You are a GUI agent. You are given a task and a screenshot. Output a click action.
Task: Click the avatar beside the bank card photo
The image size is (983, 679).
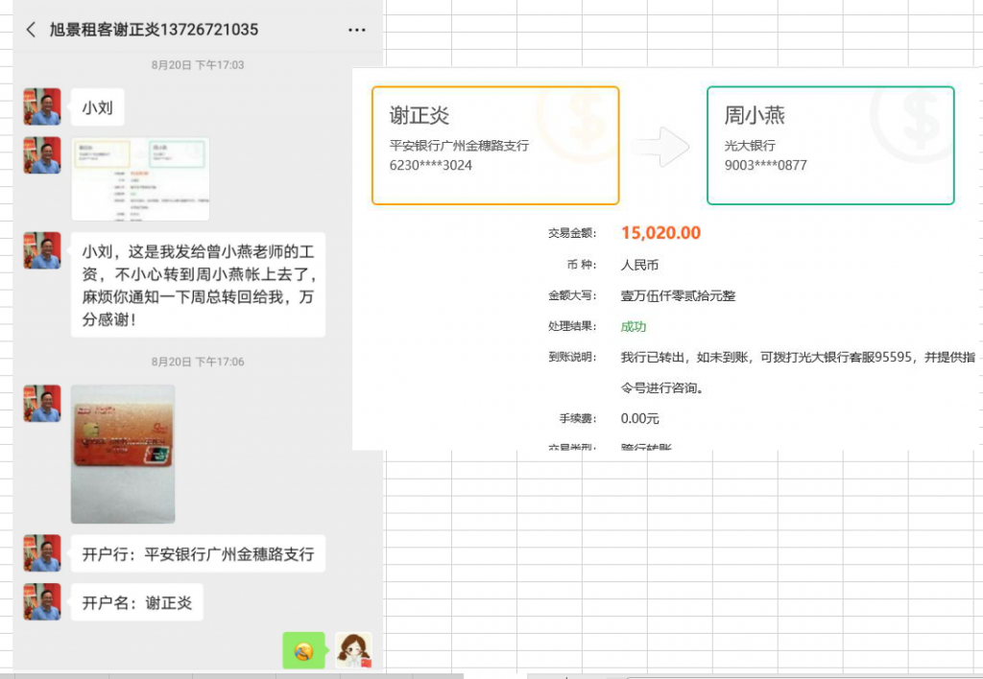coord(42,404)
